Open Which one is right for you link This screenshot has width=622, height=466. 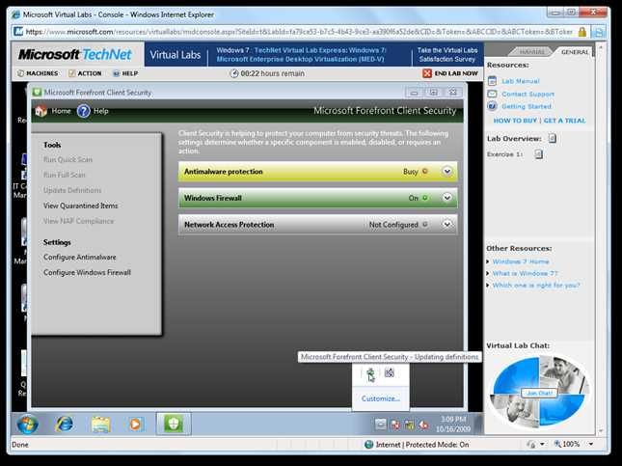pyautogui.click(x=536, y=286)
